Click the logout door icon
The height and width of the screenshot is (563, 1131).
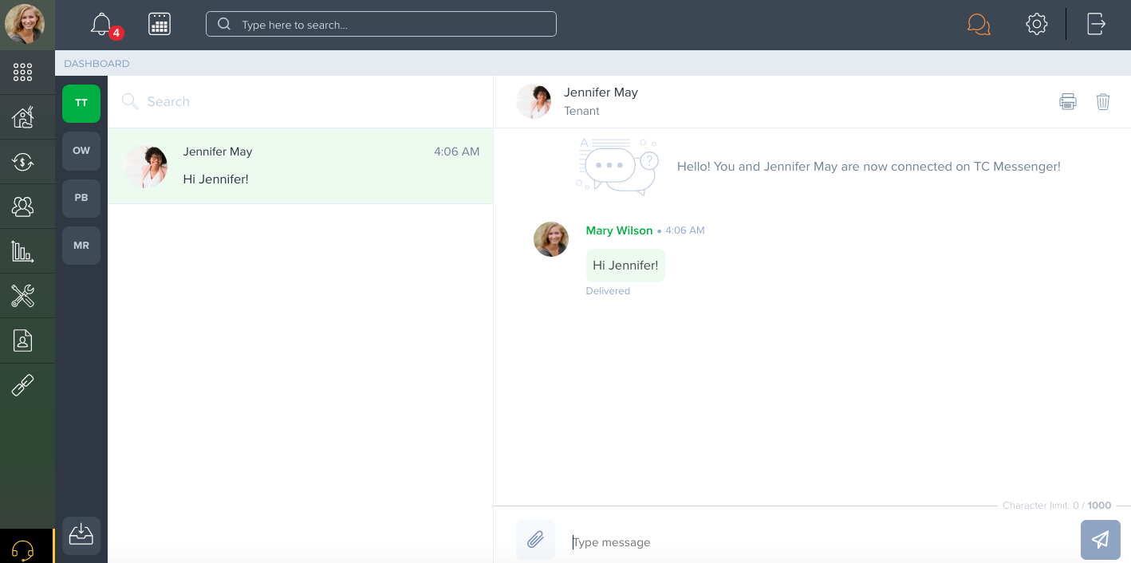[x=1097, y=24]
